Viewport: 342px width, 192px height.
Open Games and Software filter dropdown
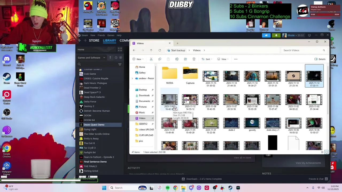91,58
